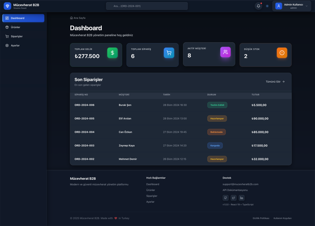The width and height of the screenshot is (315, 226).
Task: Go to Ayarlar in the sidebar
Action: [15, 46]
